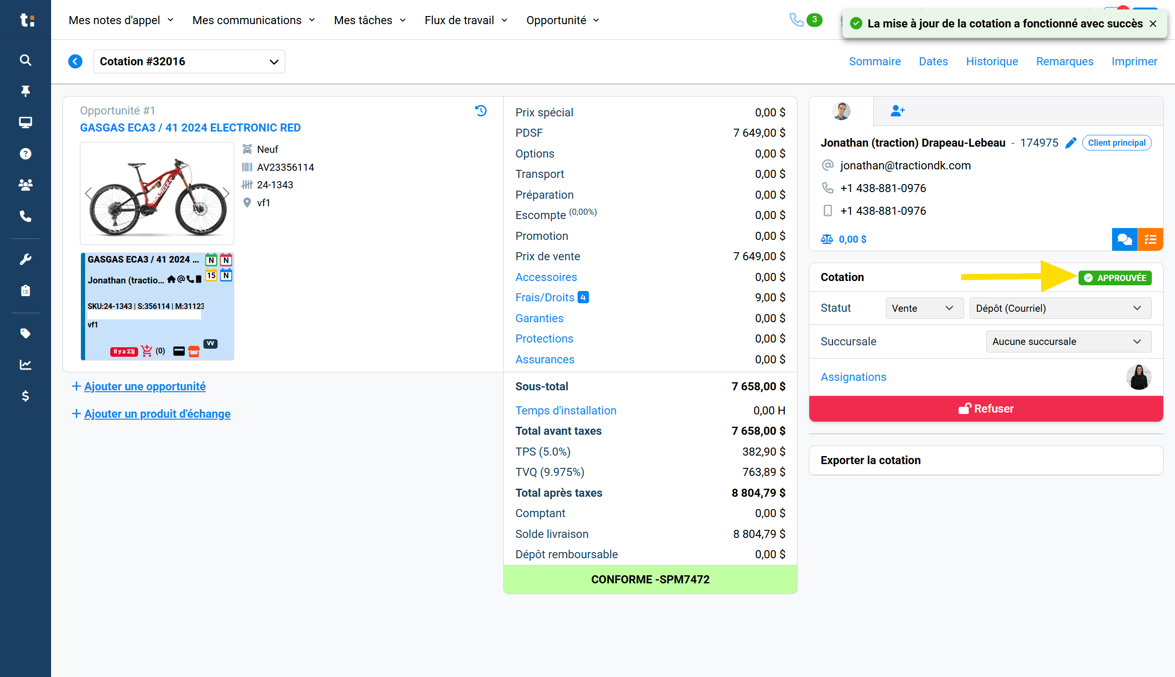Open the Cotation #32016 selector
The image size is (1175, 677).
pyautogui.click(x=189, y=62)
